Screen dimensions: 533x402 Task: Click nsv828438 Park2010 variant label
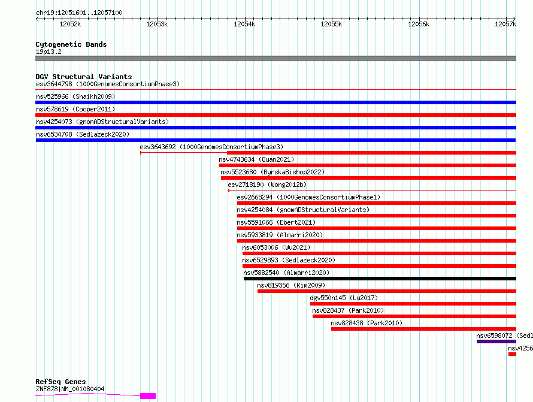point(367,323)
